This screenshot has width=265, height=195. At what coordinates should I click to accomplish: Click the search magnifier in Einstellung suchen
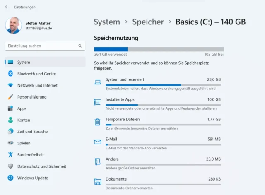(x=80, y=46)
